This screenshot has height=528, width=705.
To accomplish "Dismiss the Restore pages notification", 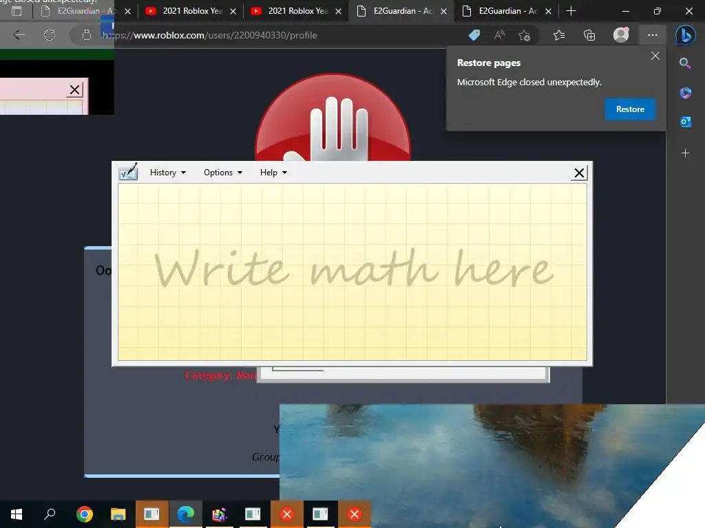I will [x=655, y=56].
